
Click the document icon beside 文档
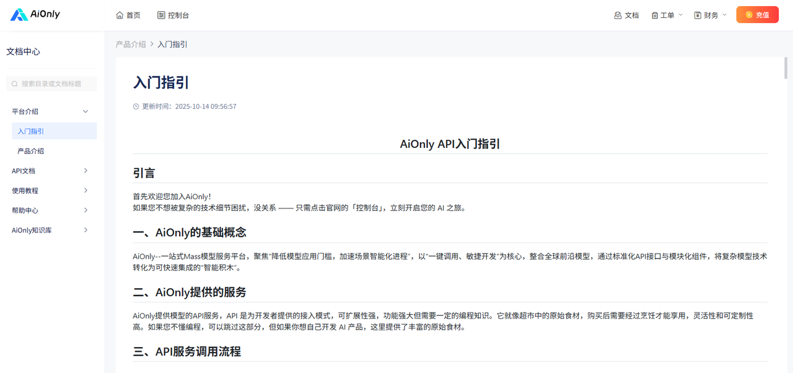[x=618, y=15]
